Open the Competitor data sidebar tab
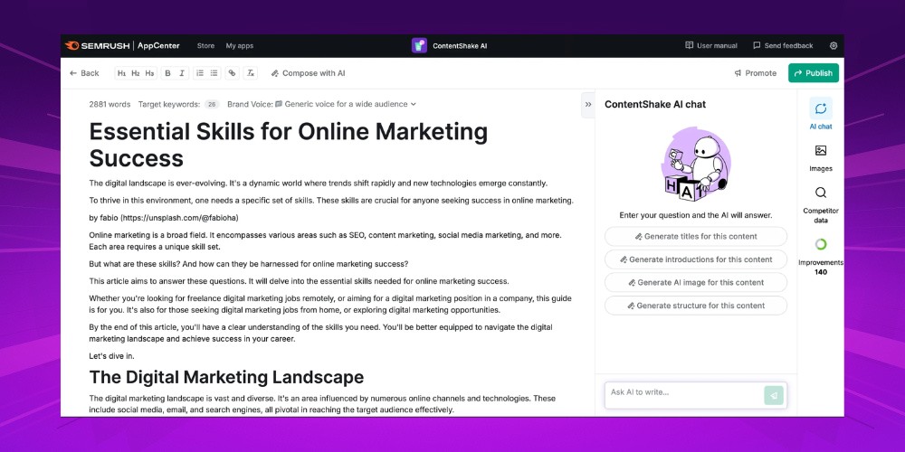Screen dimensions: 905x452 [x=821, y=205]
